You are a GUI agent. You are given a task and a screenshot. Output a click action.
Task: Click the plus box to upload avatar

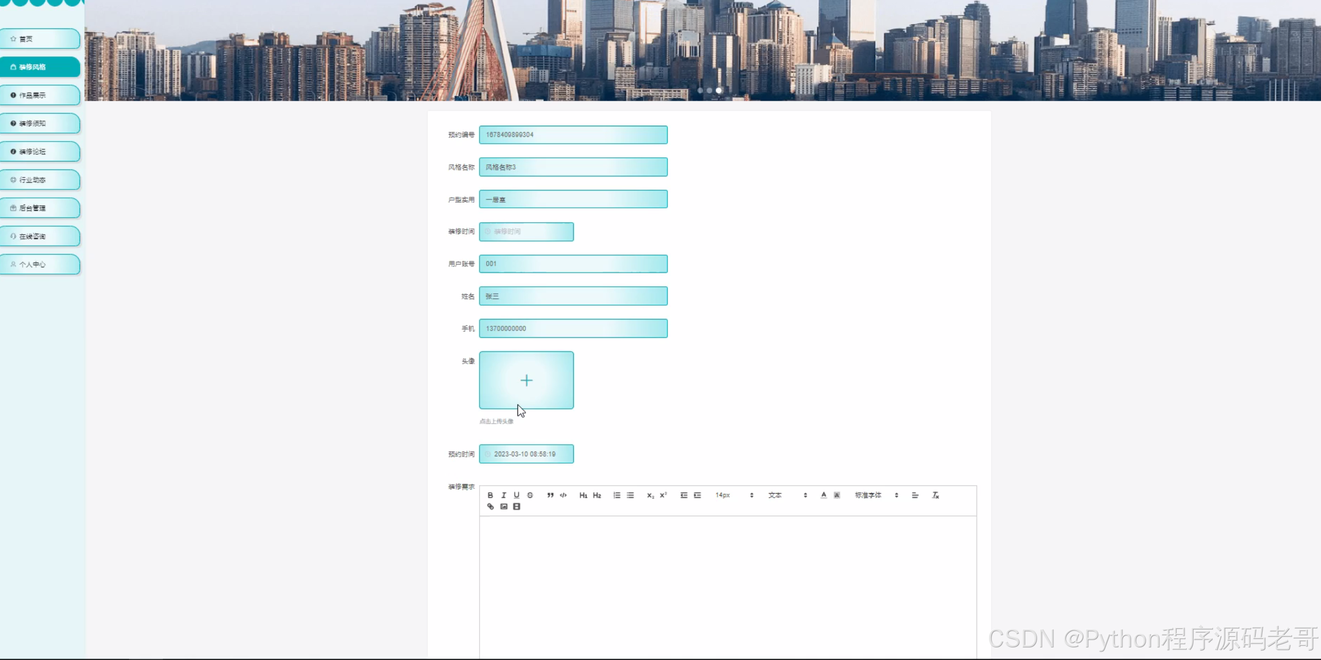526,380
